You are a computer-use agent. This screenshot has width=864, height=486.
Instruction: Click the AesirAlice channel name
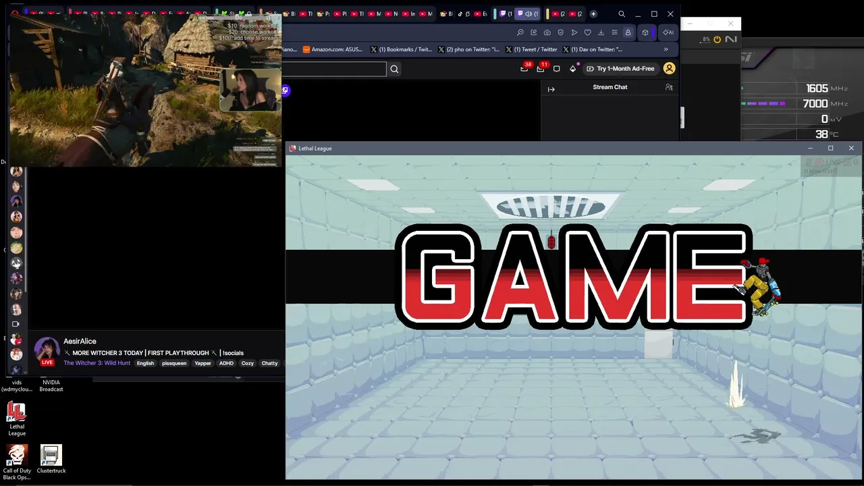80,342
